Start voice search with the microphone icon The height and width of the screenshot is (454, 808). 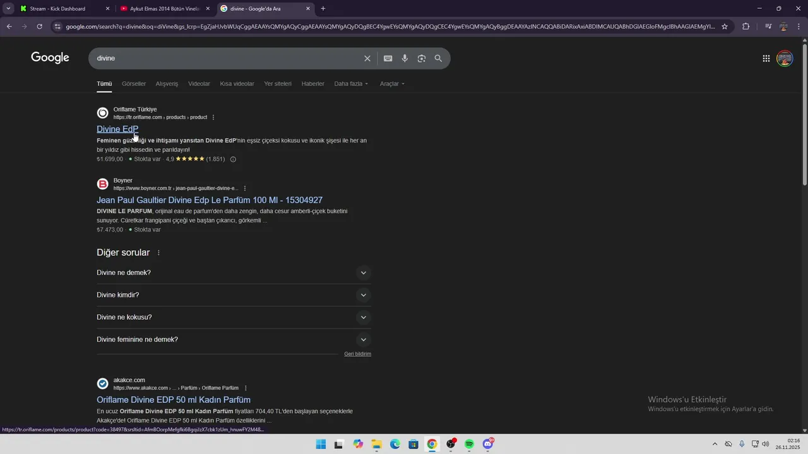pos(405,58)
